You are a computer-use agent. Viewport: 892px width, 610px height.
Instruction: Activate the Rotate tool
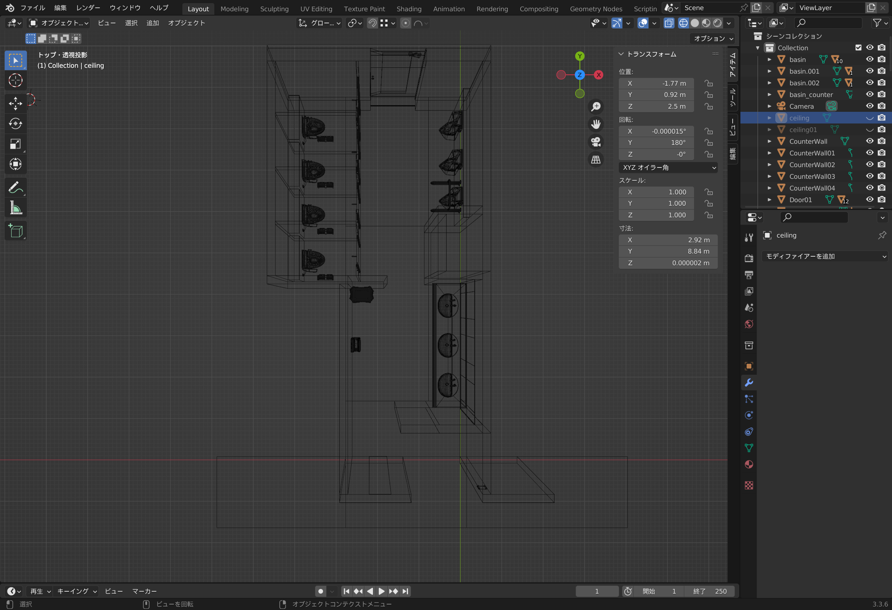(16, 123)
